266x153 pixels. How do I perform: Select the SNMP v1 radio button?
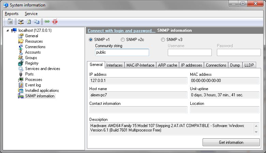[91, 40]
